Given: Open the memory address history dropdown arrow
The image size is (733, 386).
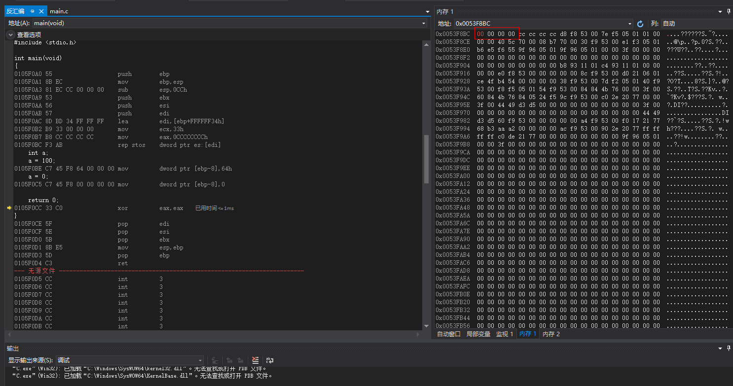Looking at the screenshot, I should (x=630, y=24).
